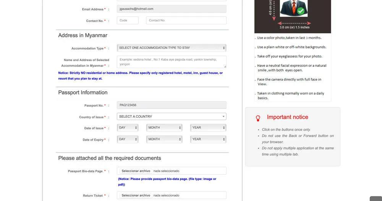Open Date of Issue YEAR dropdown

coord(208,128)
